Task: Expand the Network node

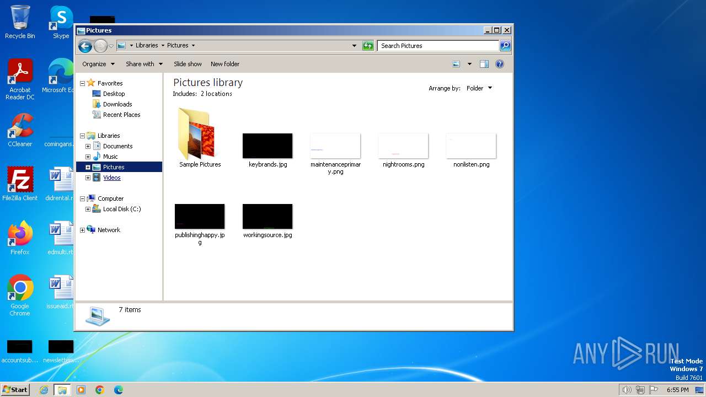Action: click(x=83, y=230)
